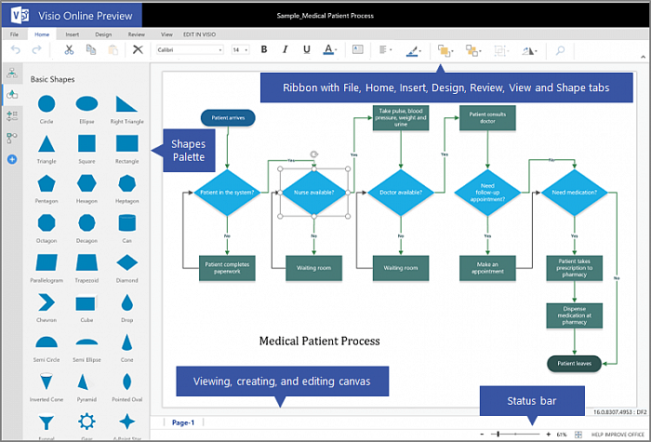Click the fit-page-to-window icon in status bar
The height and width of the screenshot is (442, 651).
pos(580,434)
